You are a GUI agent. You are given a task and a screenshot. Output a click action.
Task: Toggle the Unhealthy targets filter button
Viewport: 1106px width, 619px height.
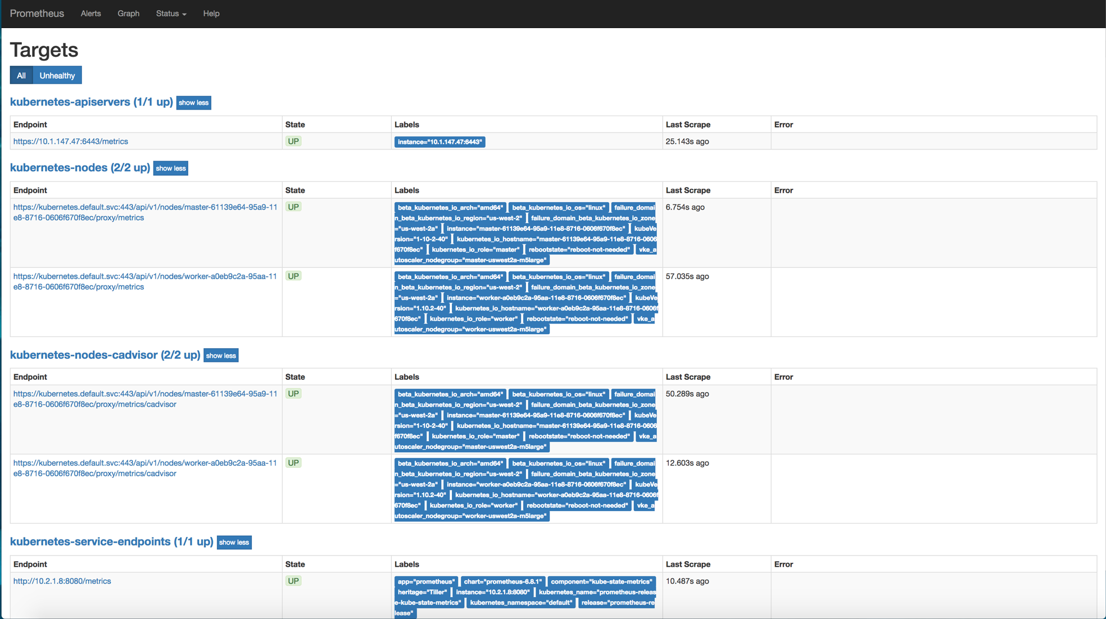(57, 75)
